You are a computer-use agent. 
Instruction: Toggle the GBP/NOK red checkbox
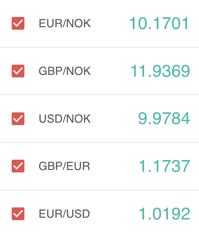tap(18, 71)
